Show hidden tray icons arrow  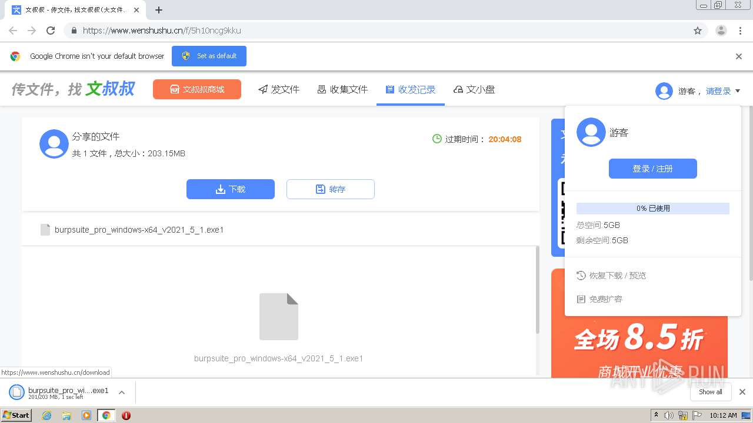[656, 415]
